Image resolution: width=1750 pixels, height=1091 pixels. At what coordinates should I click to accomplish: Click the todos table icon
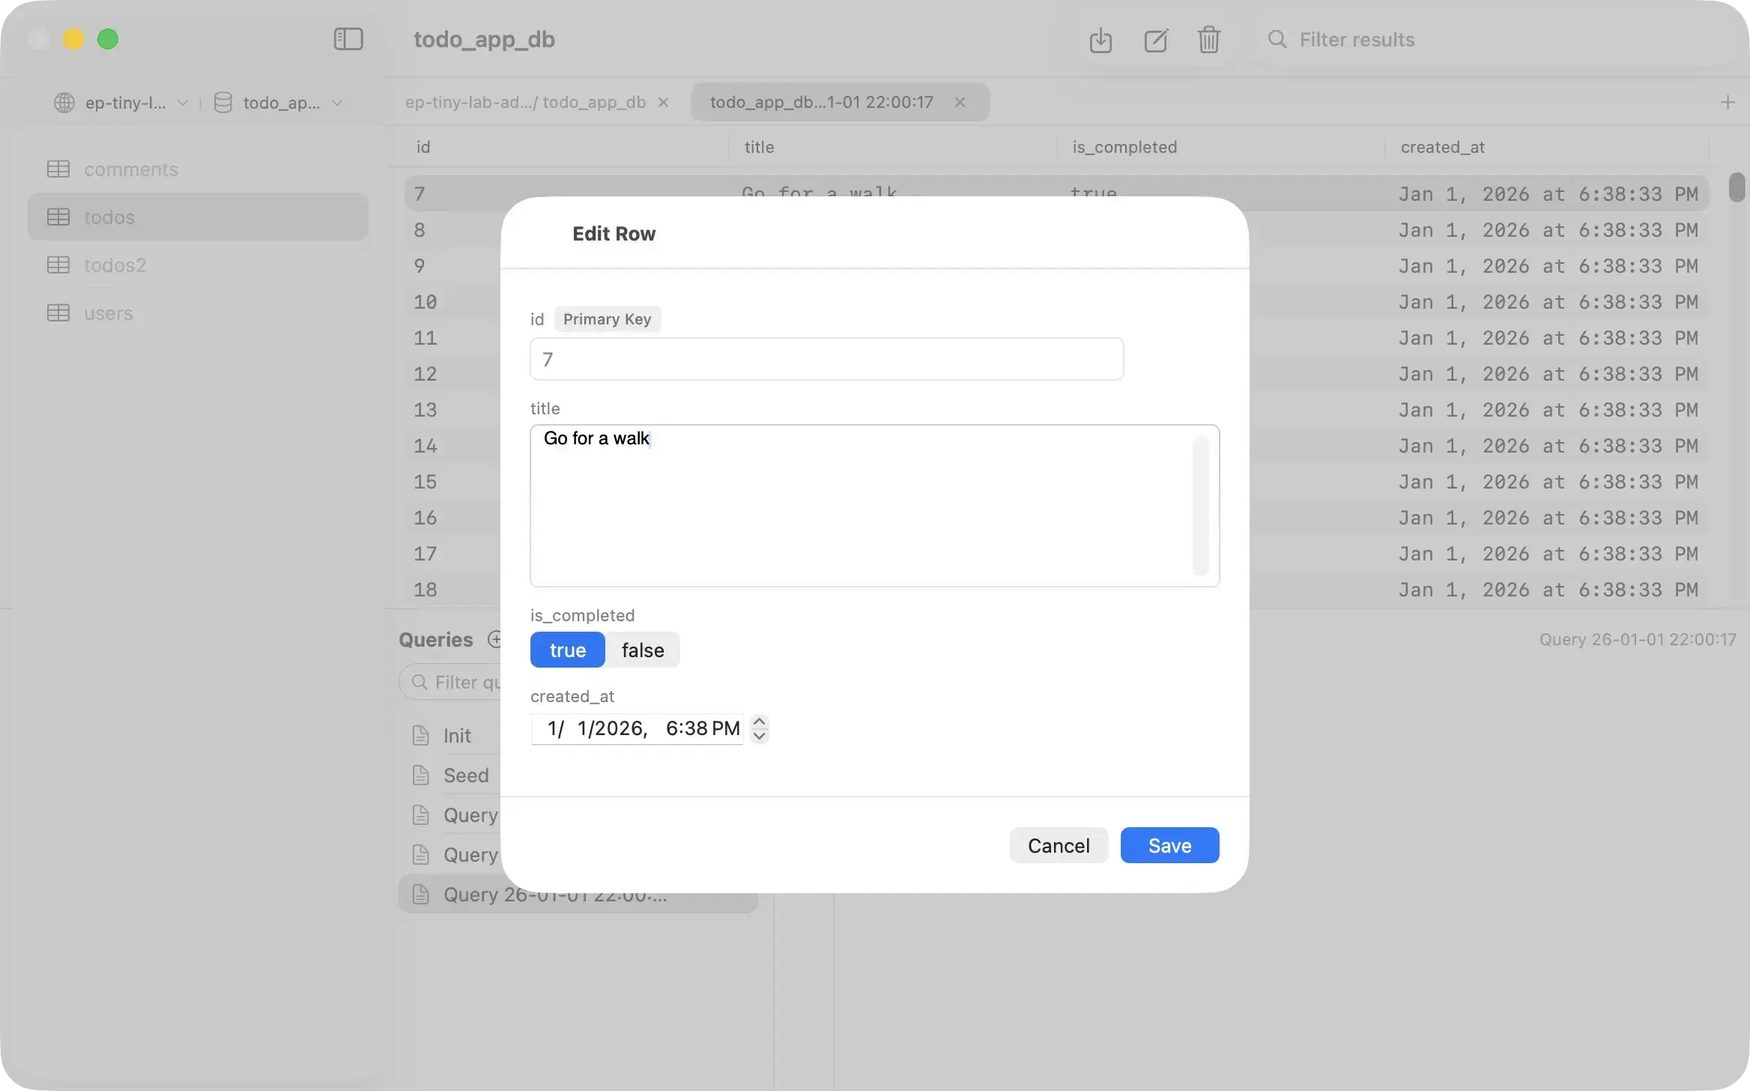point(58,217)
